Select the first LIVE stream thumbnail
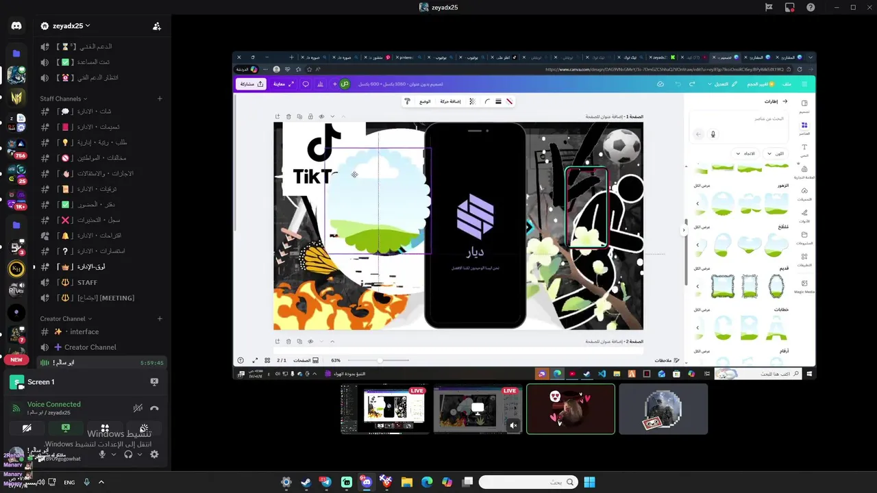The height and width of the screenshot is (493, 877). (x=385, y=409)
